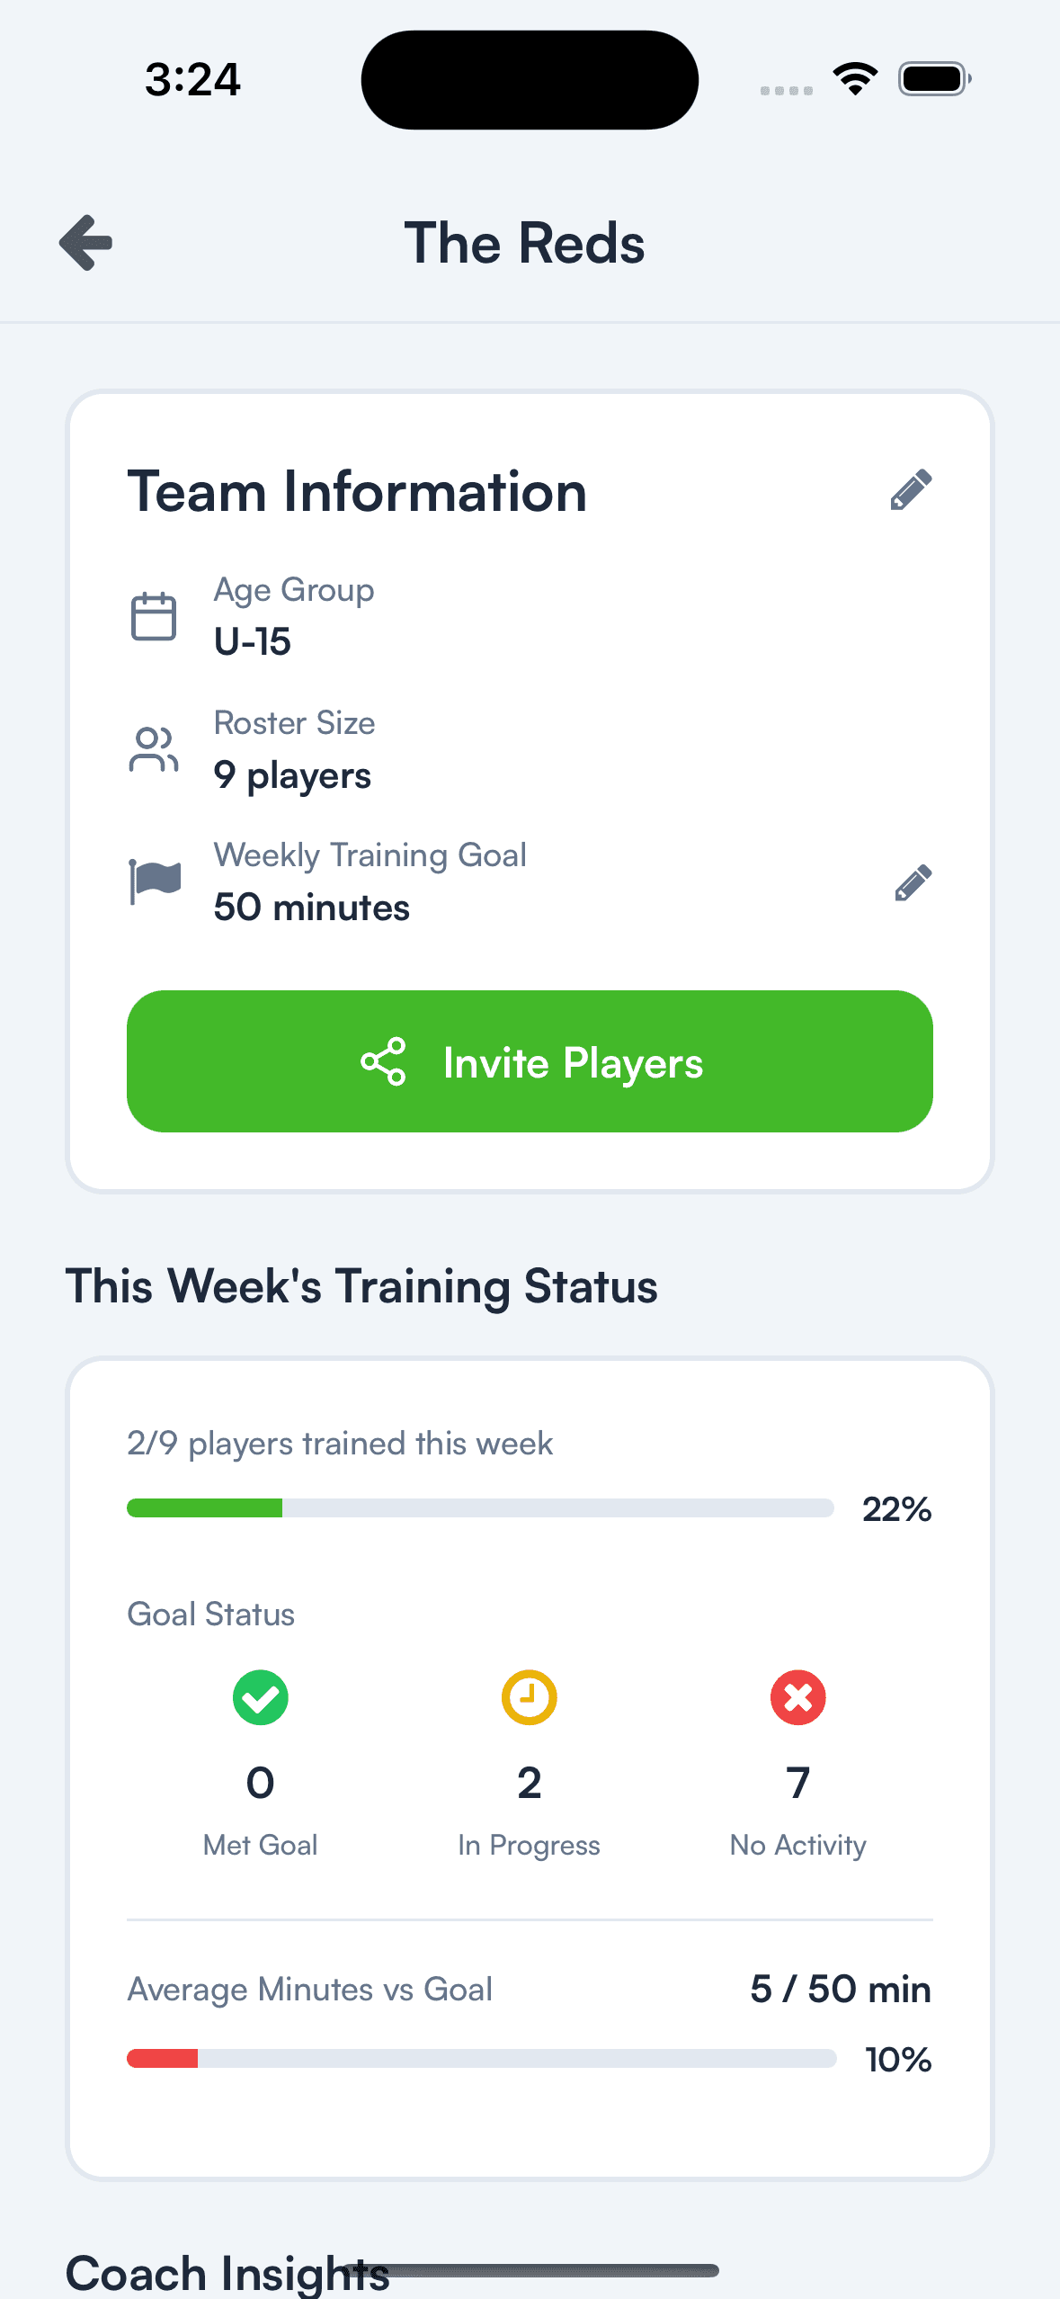Tap the Coach Insights heading
This screenshot has width=1060, height=2299.
coord(227,2271)
